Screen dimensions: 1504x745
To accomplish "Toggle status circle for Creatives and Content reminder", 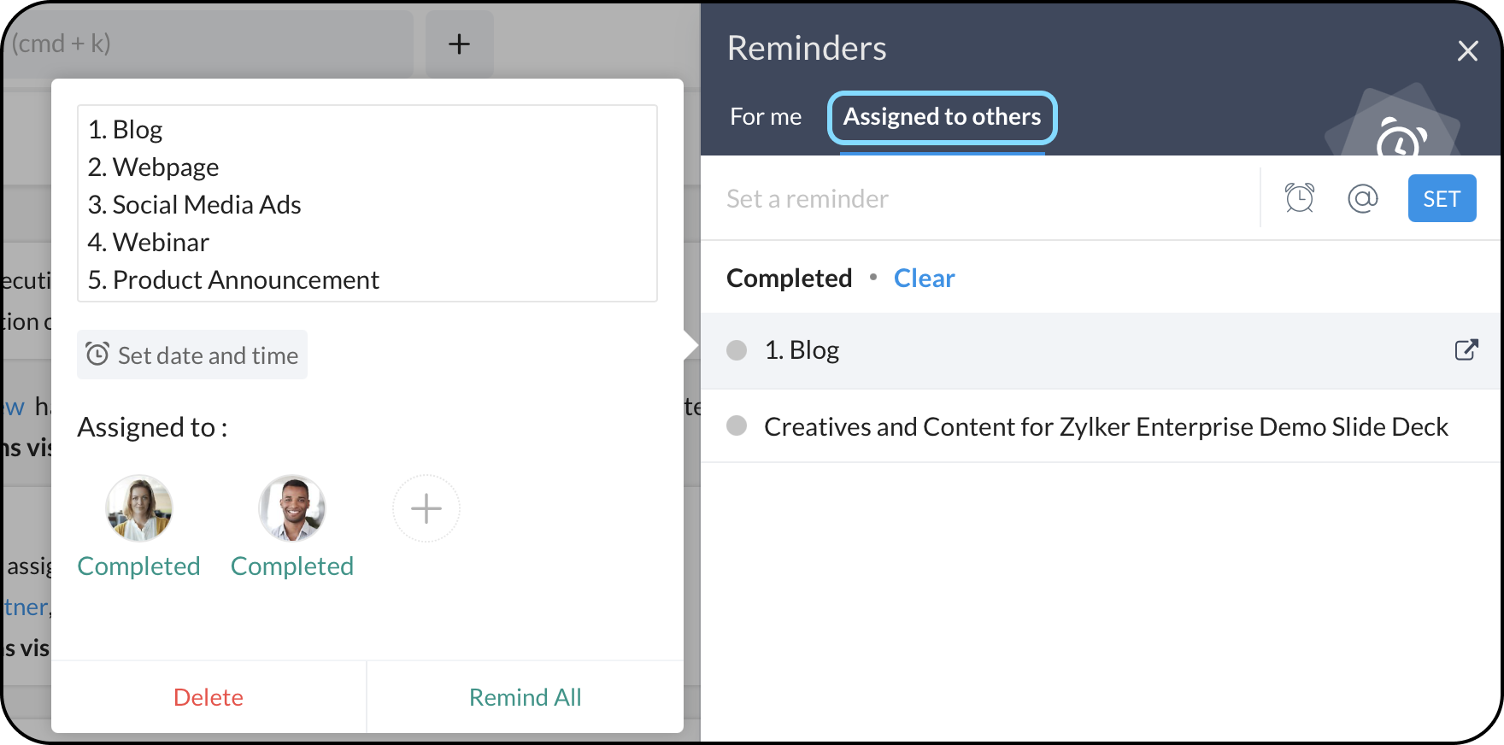I will (737, 426).
